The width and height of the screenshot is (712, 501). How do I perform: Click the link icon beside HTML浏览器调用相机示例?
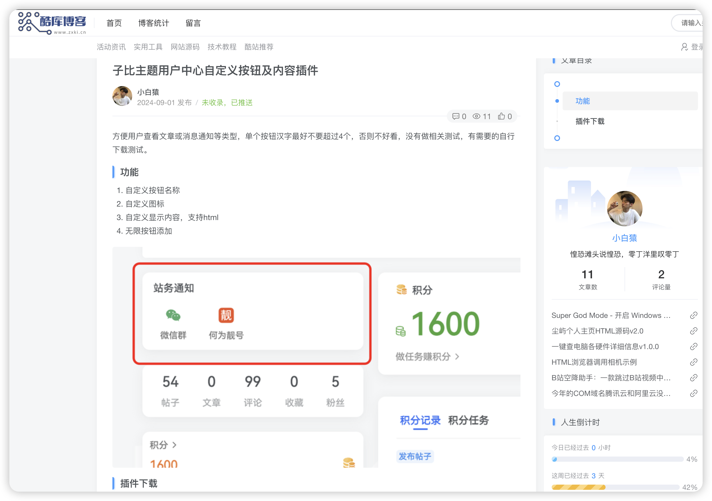coord(694,362)
